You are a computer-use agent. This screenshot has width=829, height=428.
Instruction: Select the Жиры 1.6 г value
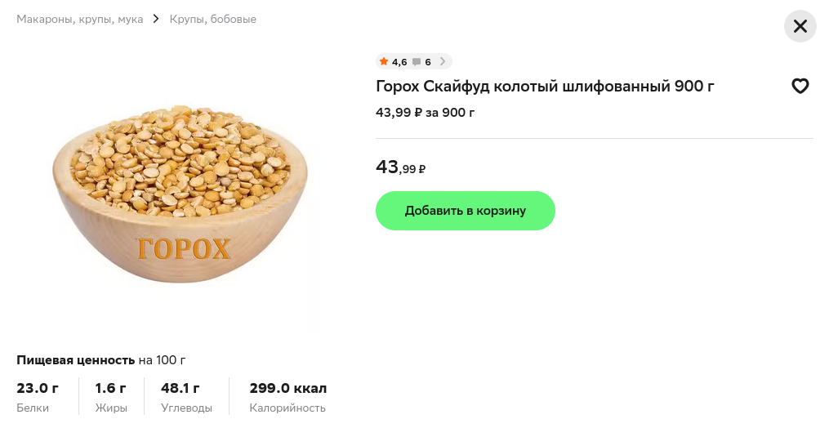click(111, 388)
